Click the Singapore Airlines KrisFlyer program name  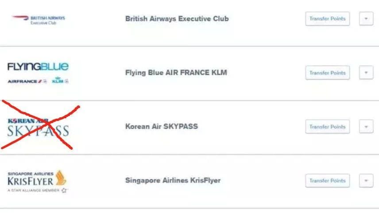(173, 181)
